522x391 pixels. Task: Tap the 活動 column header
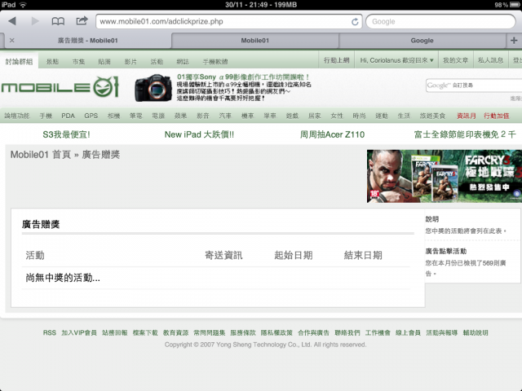[35, 255]
